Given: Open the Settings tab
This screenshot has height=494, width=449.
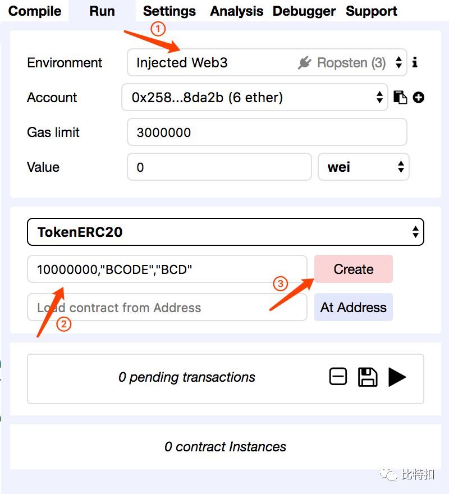Looking at the screenshot, I should pos(169,11).
